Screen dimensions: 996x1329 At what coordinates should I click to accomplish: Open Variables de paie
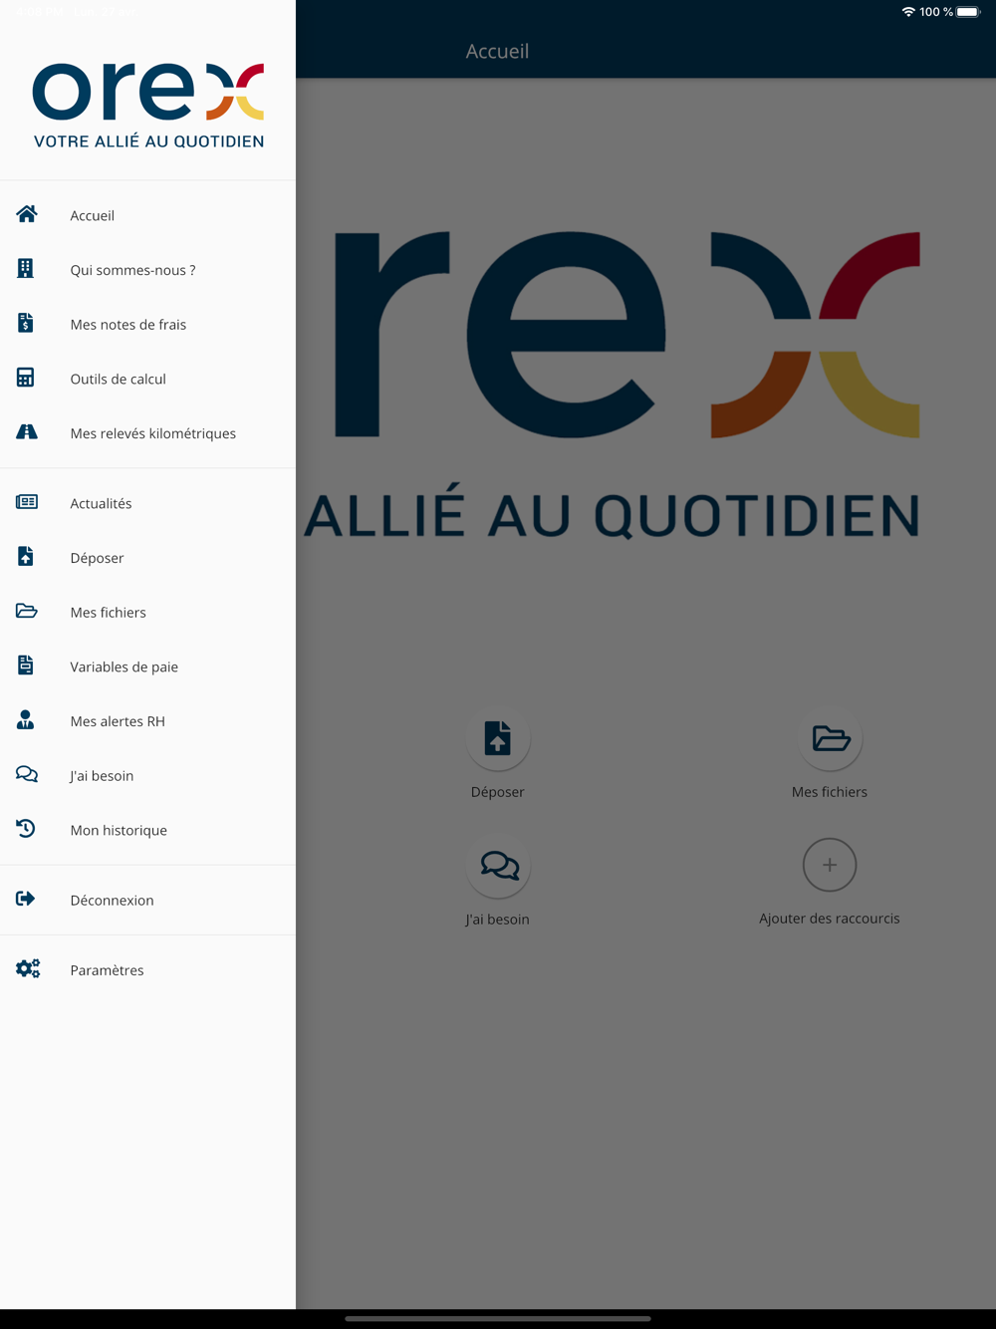(x=147, y=666)
